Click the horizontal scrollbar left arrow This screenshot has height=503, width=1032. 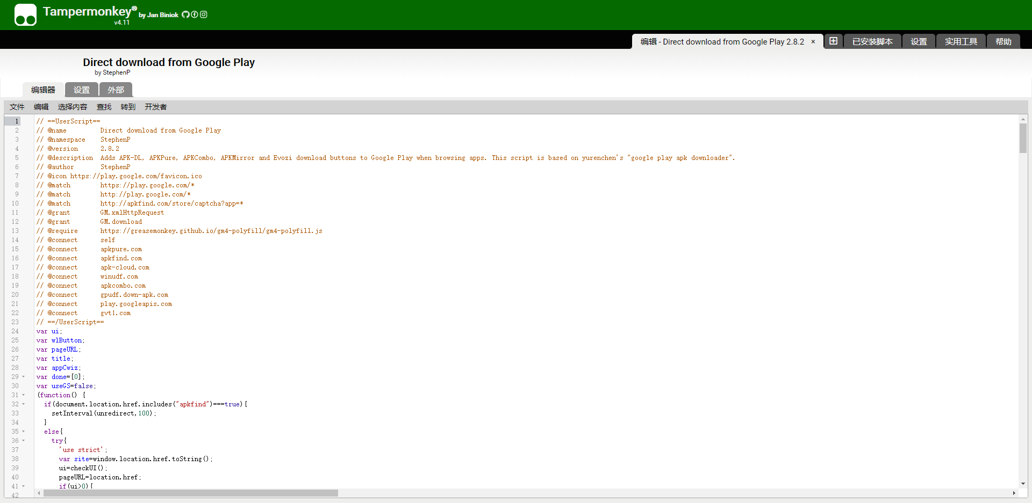click(x=39, y=493)
